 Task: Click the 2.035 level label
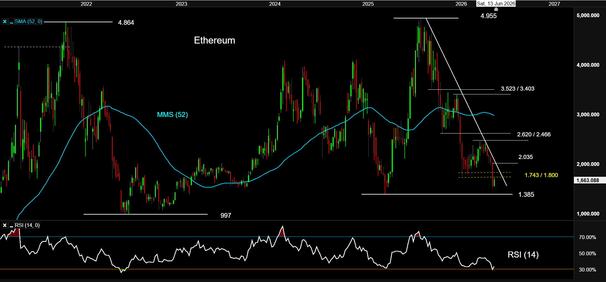pyautogui.click(x=526, y=157)
